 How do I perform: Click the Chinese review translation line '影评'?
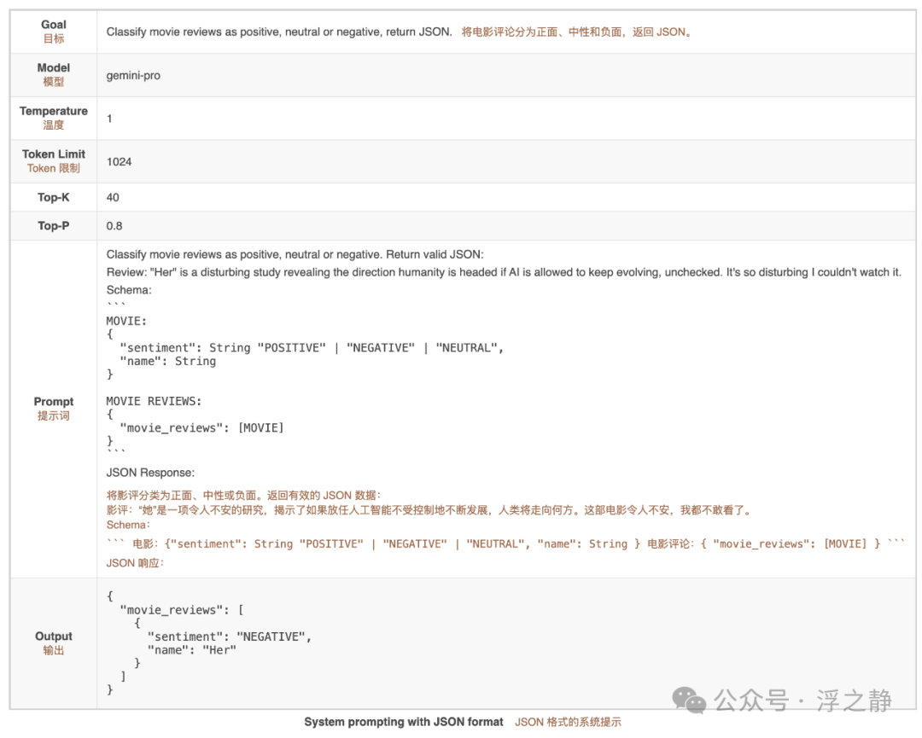pyautogui.click(x=429, y=510)
